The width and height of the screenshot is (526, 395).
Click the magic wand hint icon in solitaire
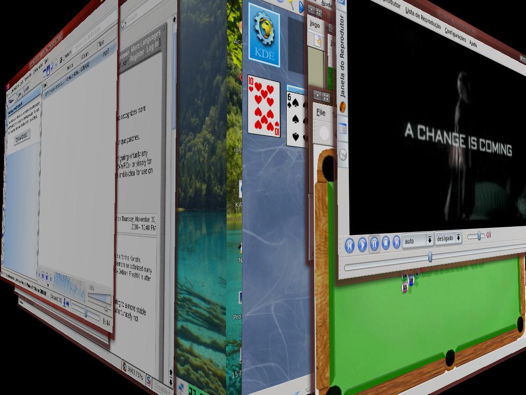[x=291, y=4]
